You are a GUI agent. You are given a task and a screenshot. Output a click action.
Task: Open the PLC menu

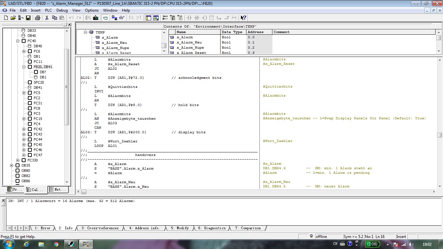tap(48, 10)
